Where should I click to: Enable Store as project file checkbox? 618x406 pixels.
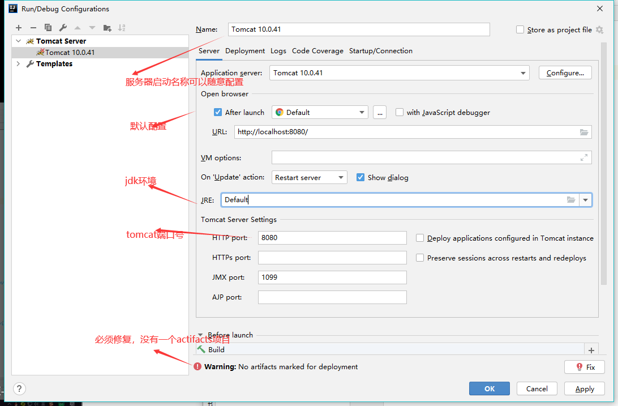tap(520, 29)
